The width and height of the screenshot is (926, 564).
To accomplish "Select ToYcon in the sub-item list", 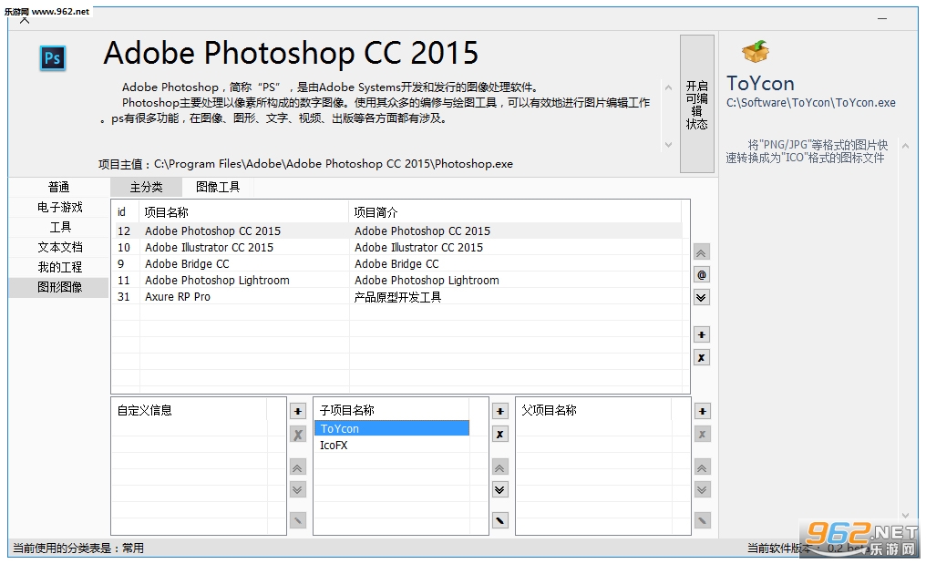I will tap(392, 428).
